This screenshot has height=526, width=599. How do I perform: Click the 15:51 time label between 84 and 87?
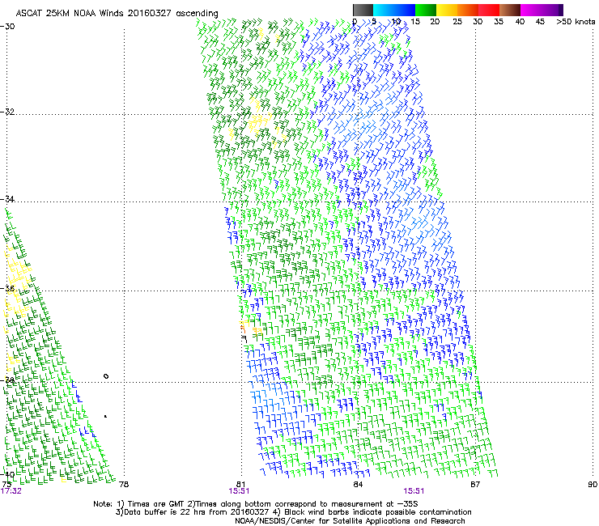click(x=414, y=491)
